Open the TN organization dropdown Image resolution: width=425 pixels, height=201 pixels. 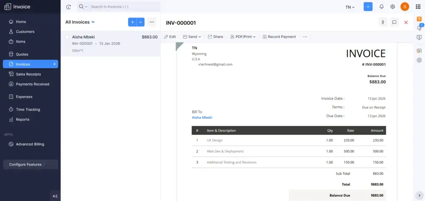[x=350, y=7]
